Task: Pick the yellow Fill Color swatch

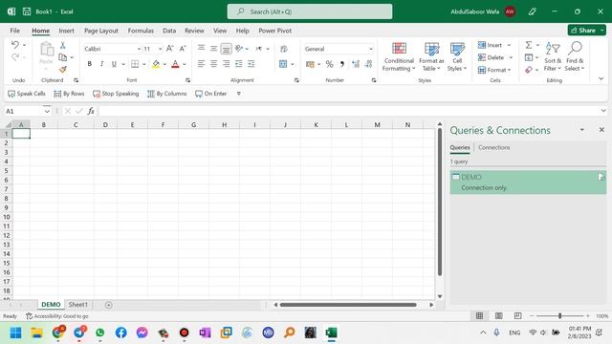Action: click(x=156, y=64)
